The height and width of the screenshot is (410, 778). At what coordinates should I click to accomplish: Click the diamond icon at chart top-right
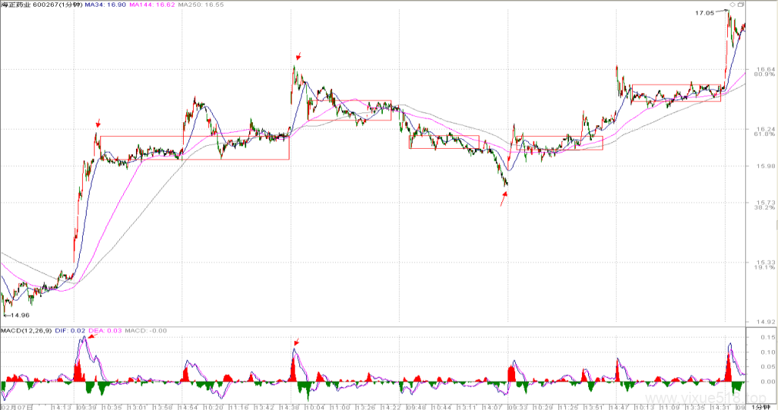click(732, 5)
